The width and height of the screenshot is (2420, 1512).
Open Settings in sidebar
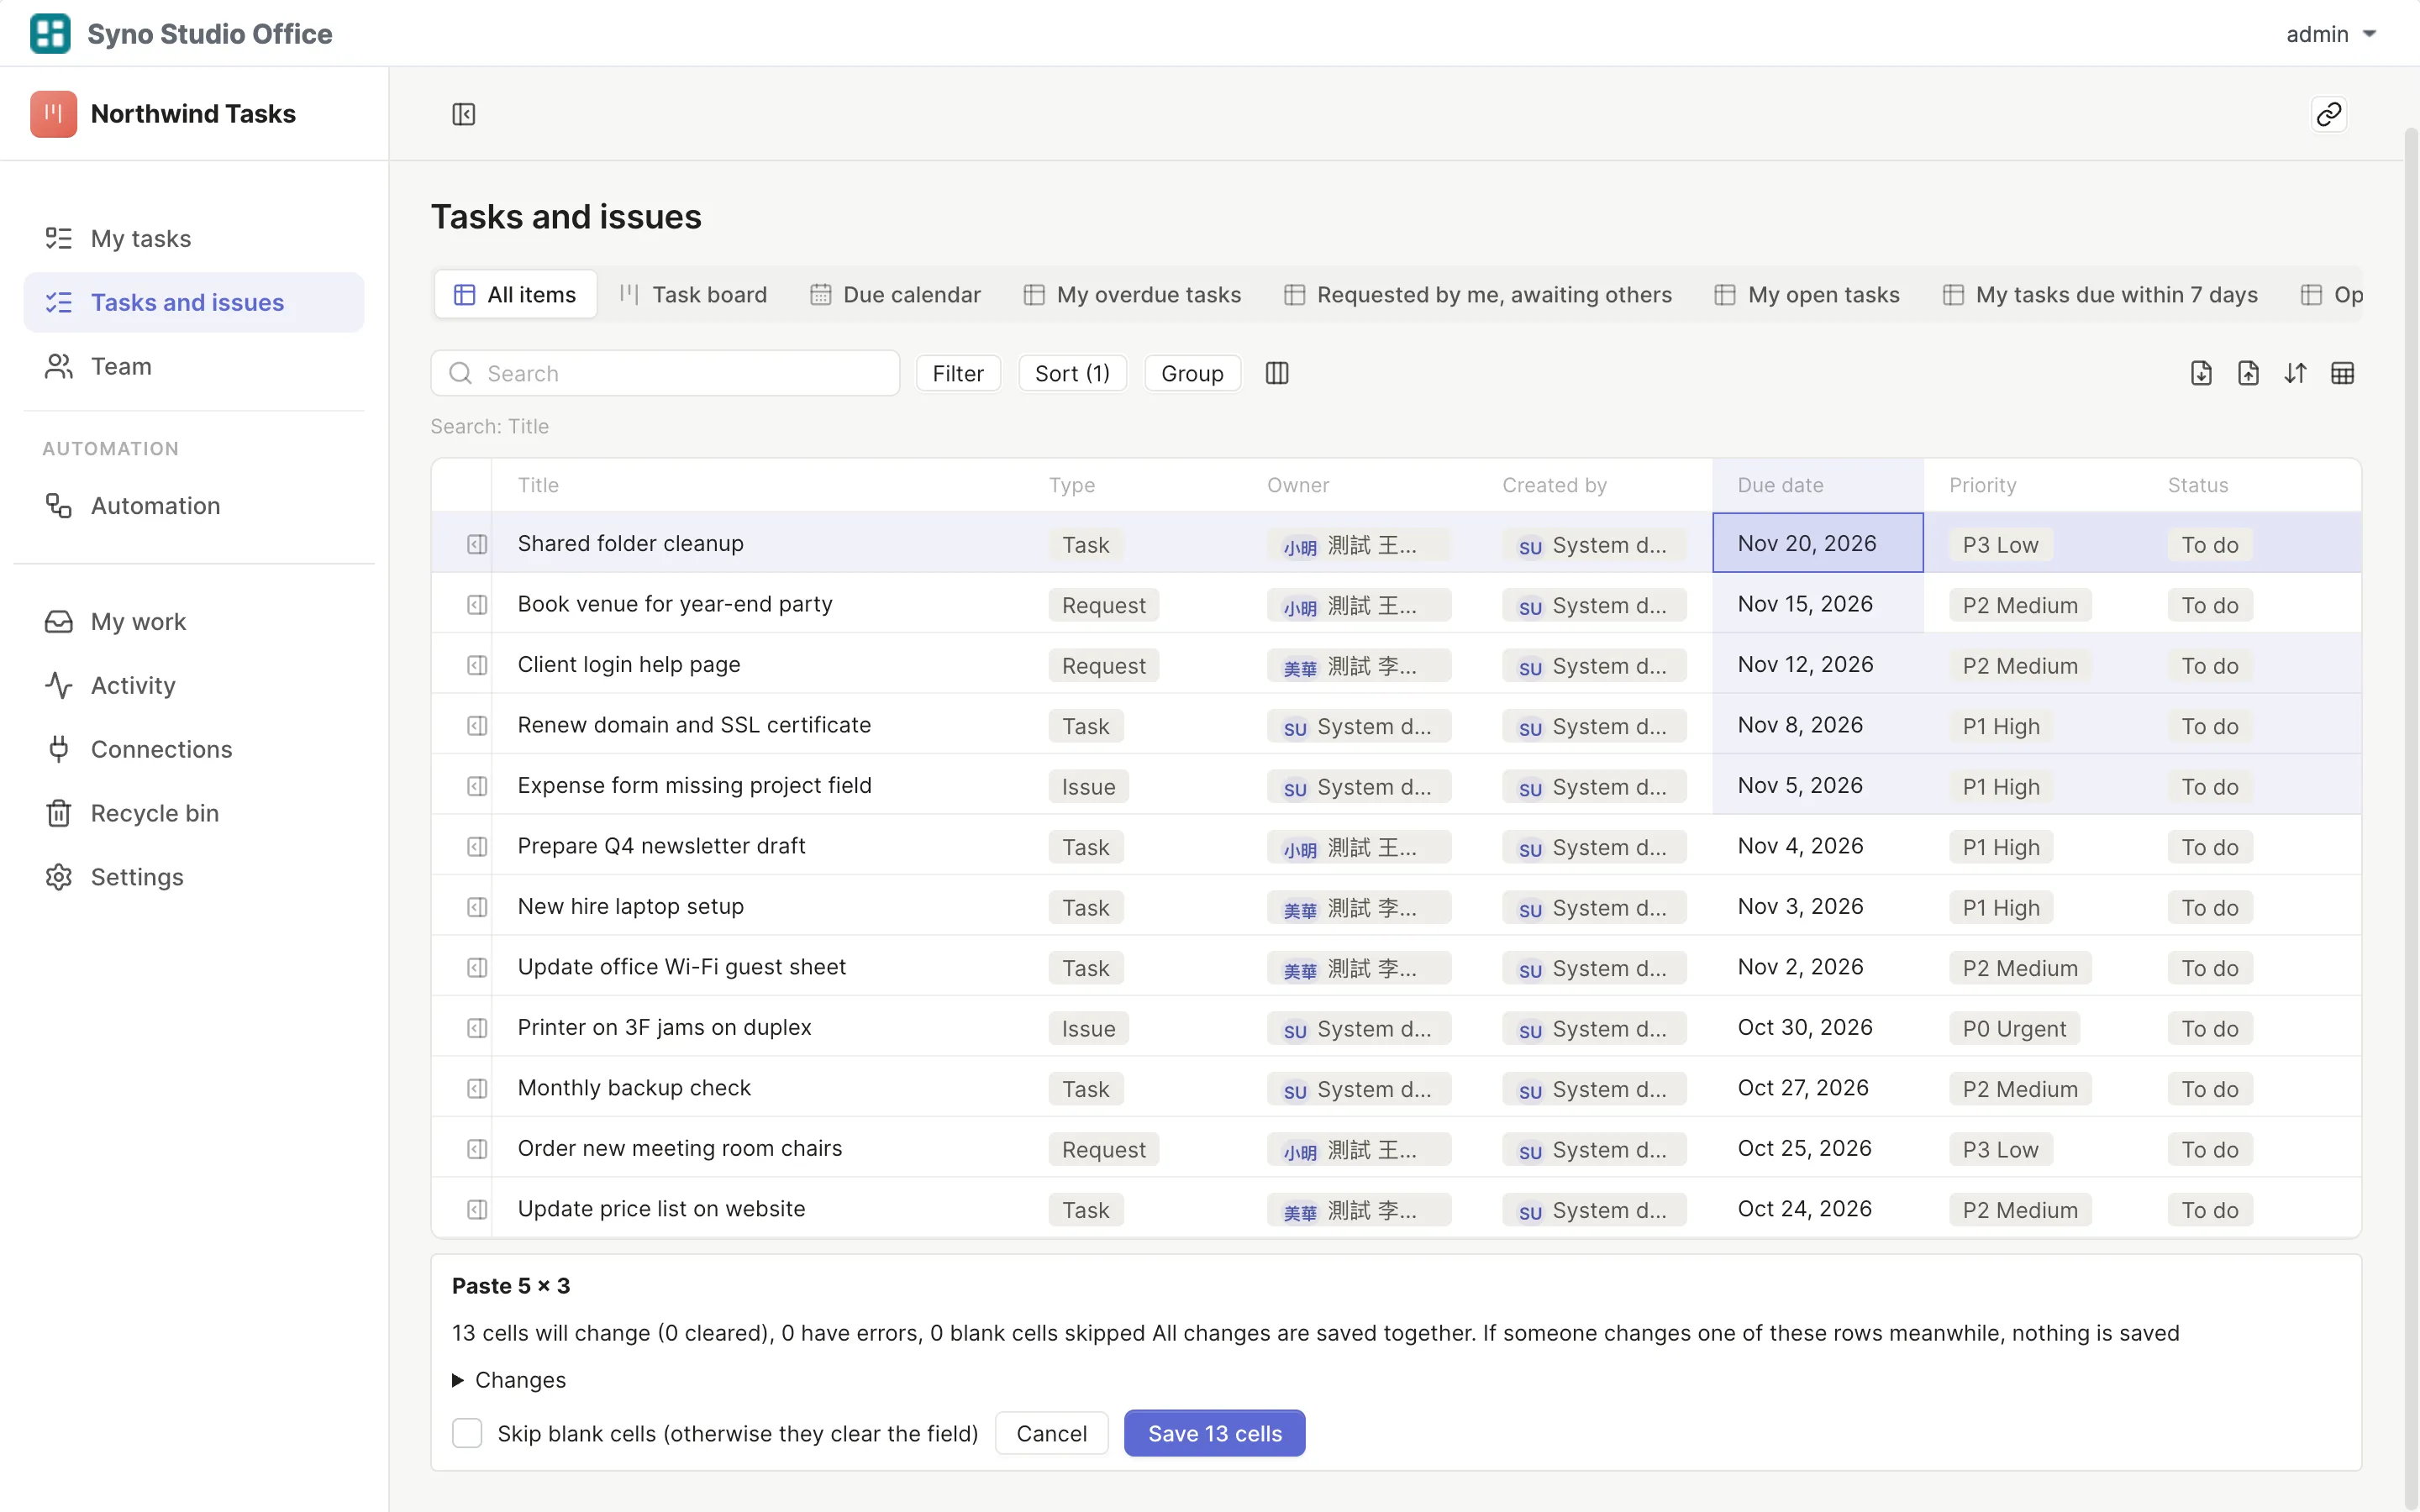[x=194, y=877]
